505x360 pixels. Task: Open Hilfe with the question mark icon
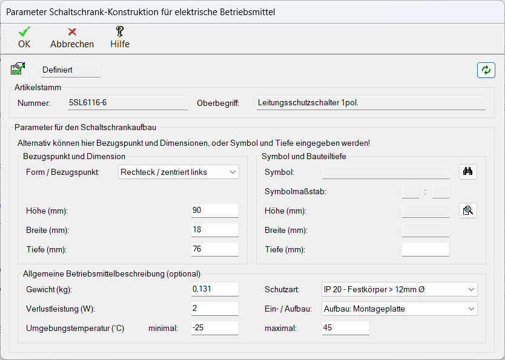tap(120, 32)
